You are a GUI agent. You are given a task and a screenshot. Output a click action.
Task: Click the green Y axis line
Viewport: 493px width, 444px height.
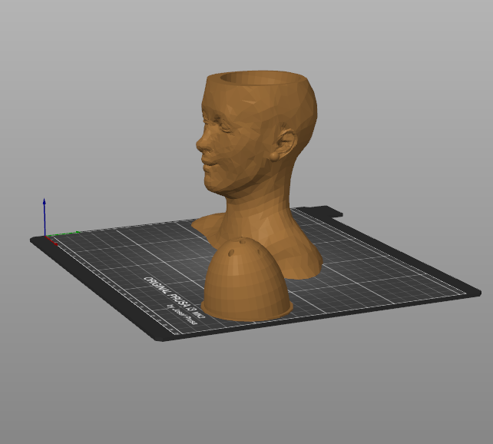pyautogui.click(x=62, y=234)
